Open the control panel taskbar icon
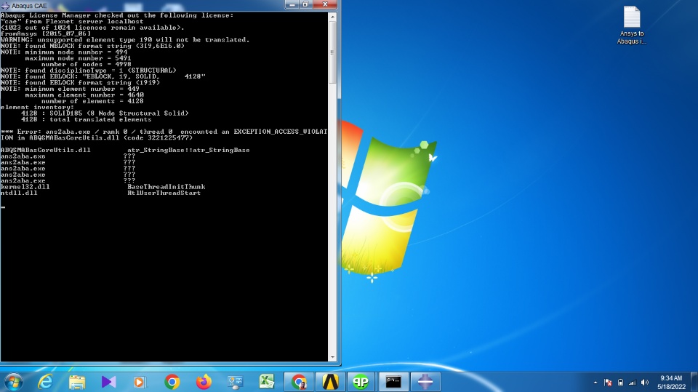This screenshot has height=392, width=698. pyautogui.click(x=235, y=382)
